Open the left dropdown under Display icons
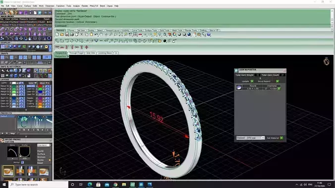 (x=13, y=50)
